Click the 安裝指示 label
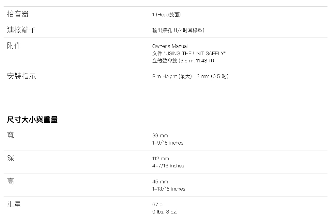The width and height of the screenshot is (334, 217). pyautogui.click(x=21, y=76)
